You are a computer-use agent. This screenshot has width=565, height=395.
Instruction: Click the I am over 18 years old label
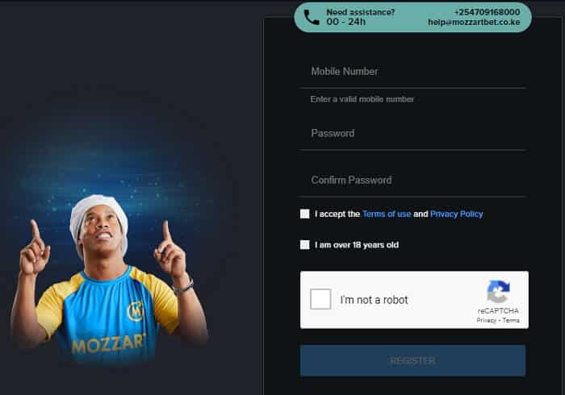click(357, 245)
